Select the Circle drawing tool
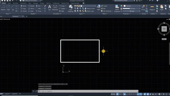The width and height of the screenshot is (170, 96). point(8,8)
